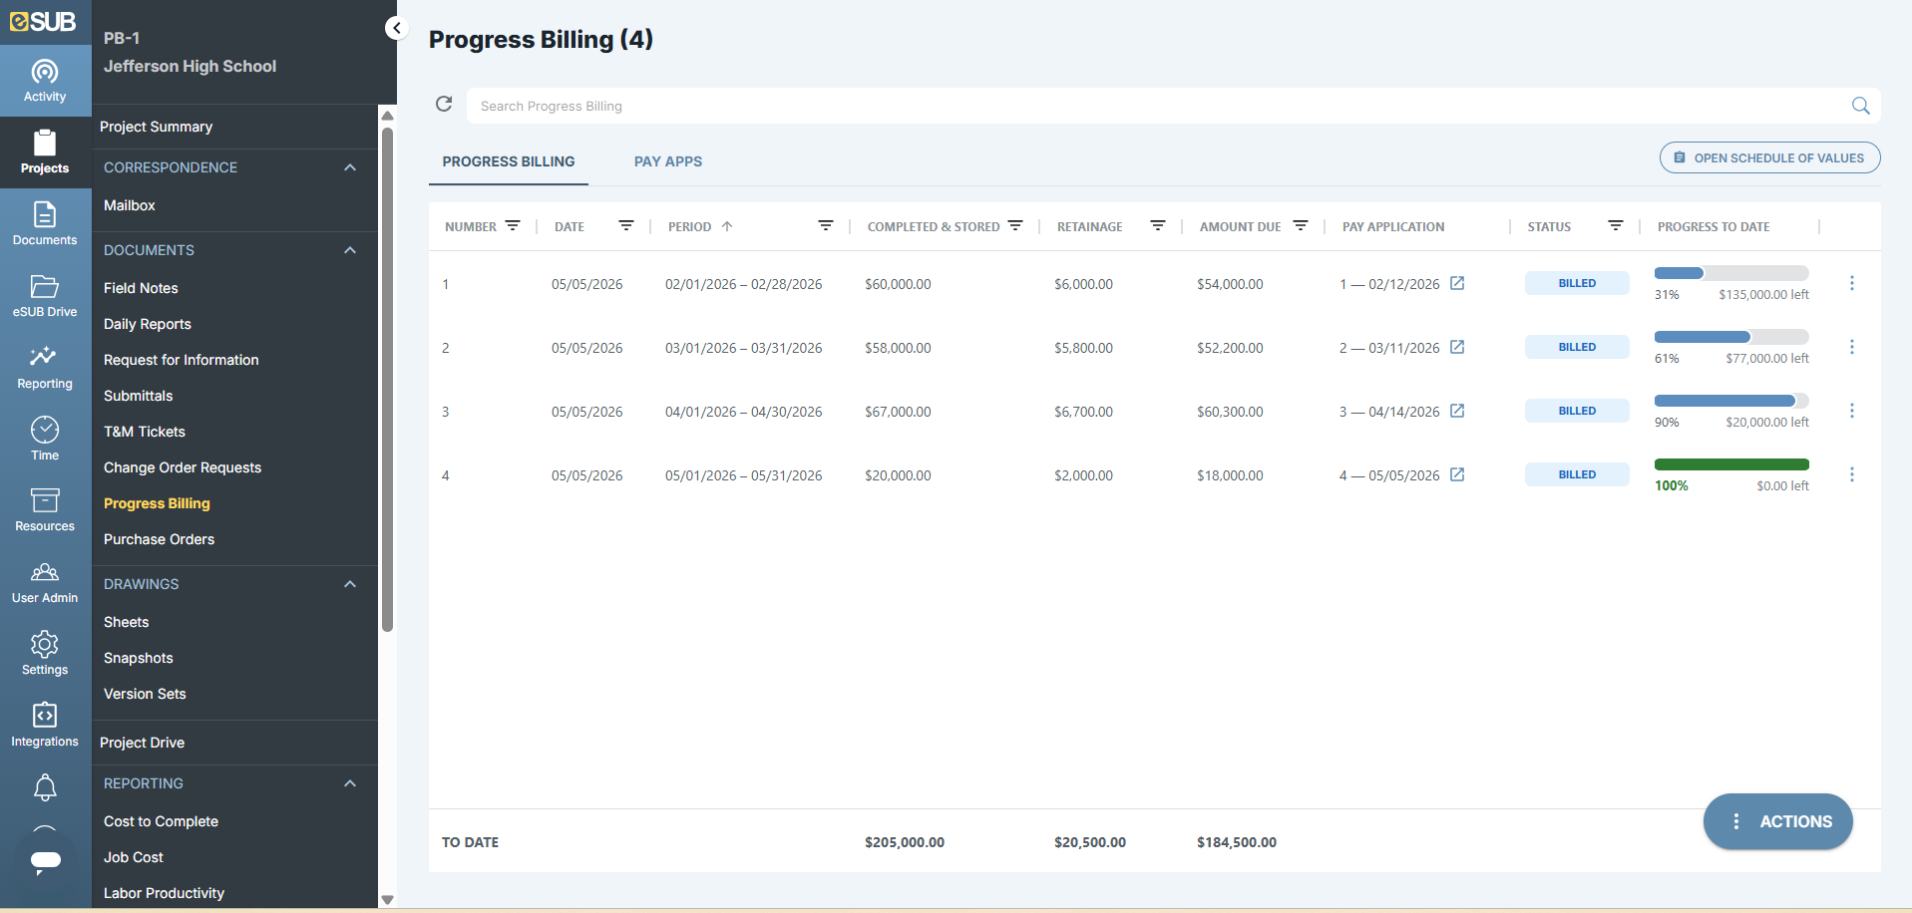1912x913 pixels.
Task: Open pay application link 1 — 02/12/2026
Action: pyautogui.click(x=1389, y=284)
